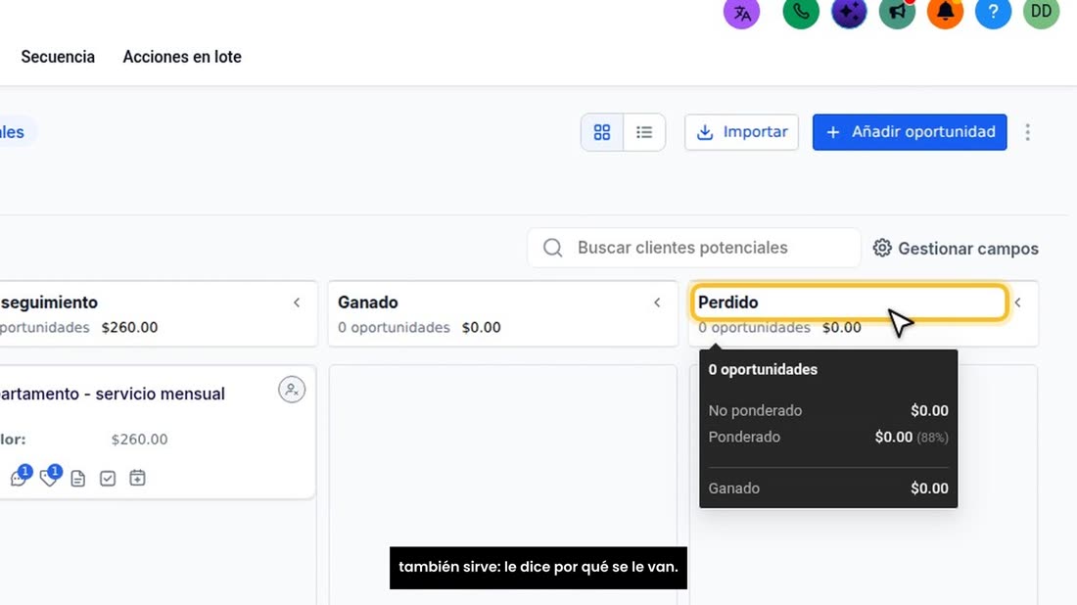The image size is (1077, 605).
Task: Open the card's notes document icon
Action: pyautogui.click(x=78, y=478)
